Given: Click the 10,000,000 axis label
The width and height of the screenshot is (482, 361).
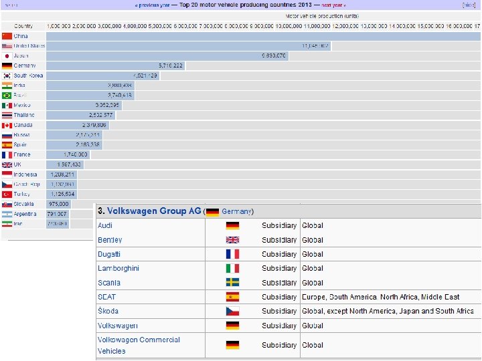Looking at the screenshot, I should [289, 26].
